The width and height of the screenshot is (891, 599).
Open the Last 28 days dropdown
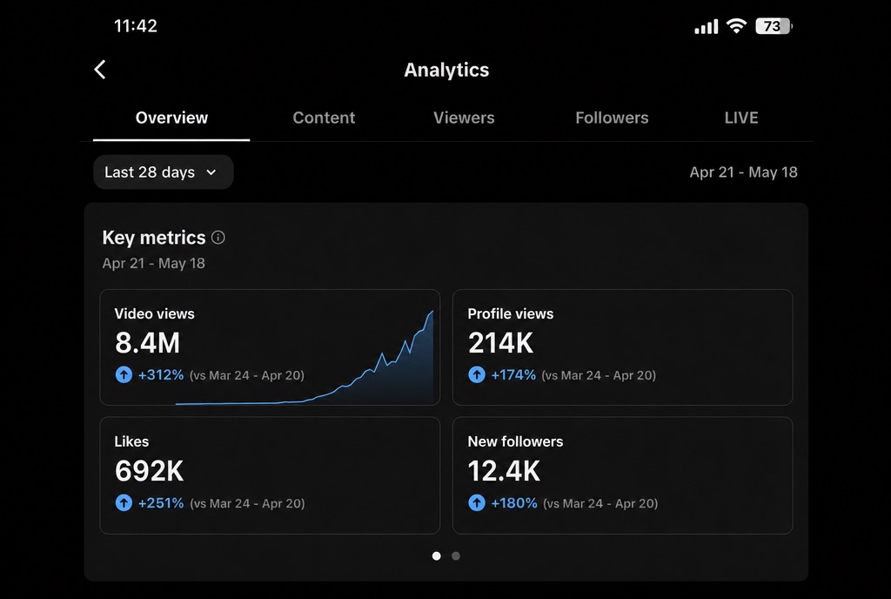pos(163,172)
